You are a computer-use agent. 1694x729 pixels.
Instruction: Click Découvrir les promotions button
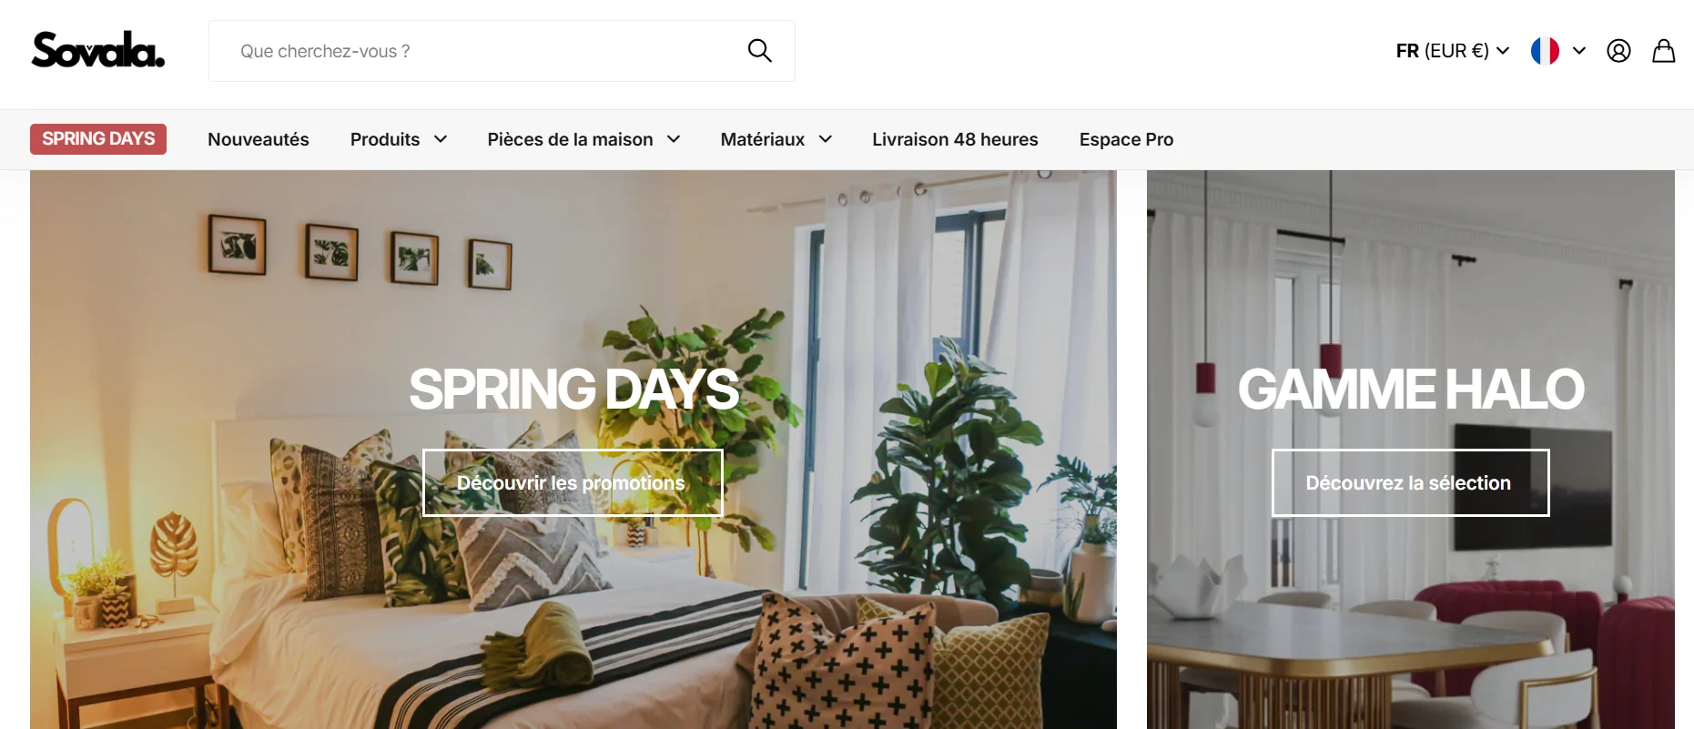(x=573, y=482)
